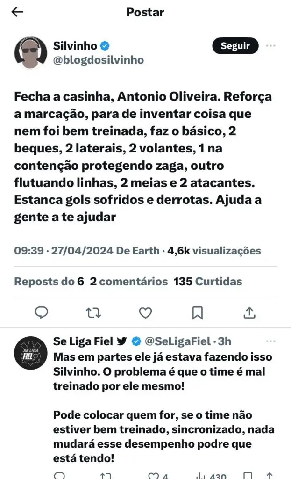View analytics of Se Liga Fiel reply
This screenshot has height=479, width=291.
(201, 476)
